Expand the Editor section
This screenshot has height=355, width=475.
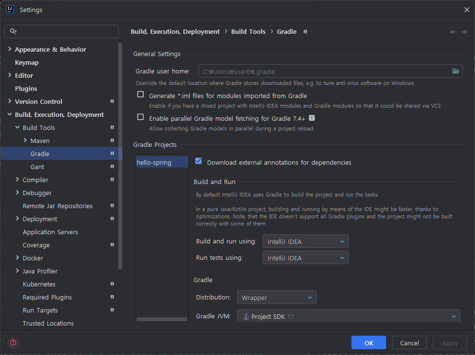click(10, 75)
